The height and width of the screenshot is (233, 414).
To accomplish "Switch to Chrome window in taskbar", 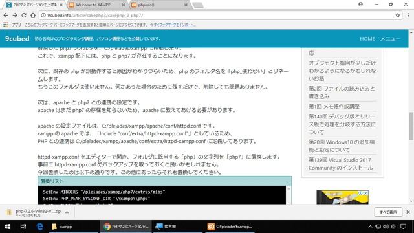I will (x=126, y=227).
